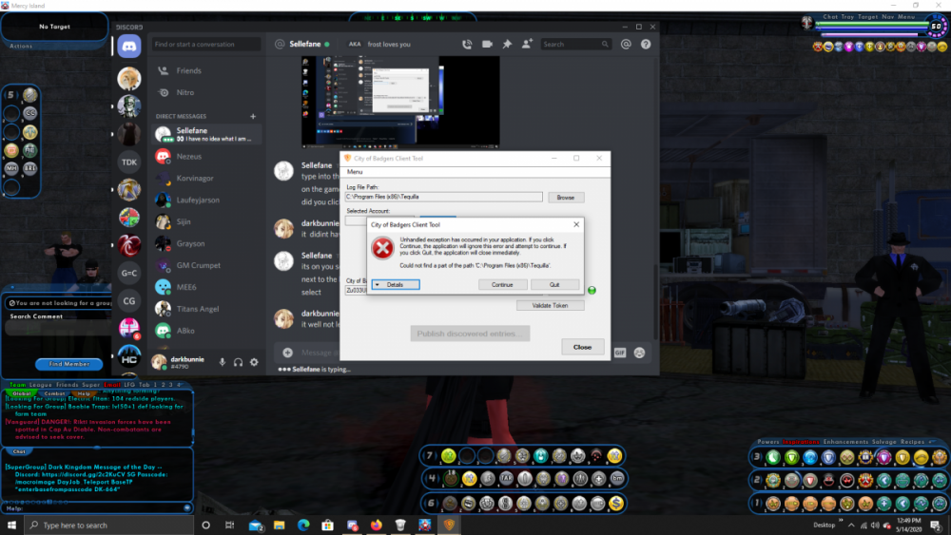951x535 pixels.
Task: Open the Email channel tab
Action: click(112, 385)
